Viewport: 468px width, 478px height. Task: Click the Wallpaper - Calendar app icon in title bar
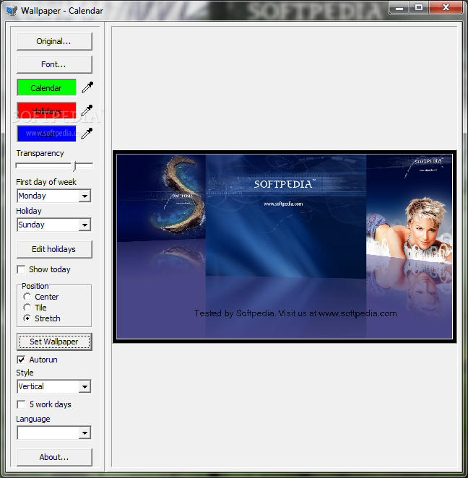point(12,11)
